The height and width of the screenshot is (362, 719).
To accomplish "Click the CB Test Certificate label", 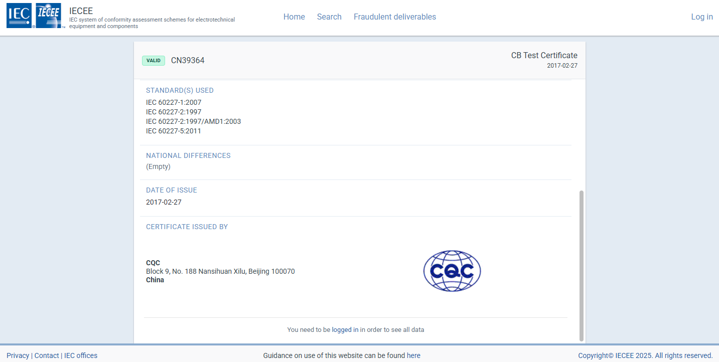I will [x=544, y=56].
